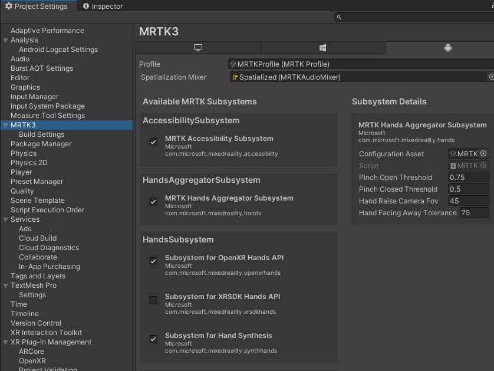Click the Profile field MRTKProfile
The width and height of the screenshot is (494, 371).
(x=361, y=64)
